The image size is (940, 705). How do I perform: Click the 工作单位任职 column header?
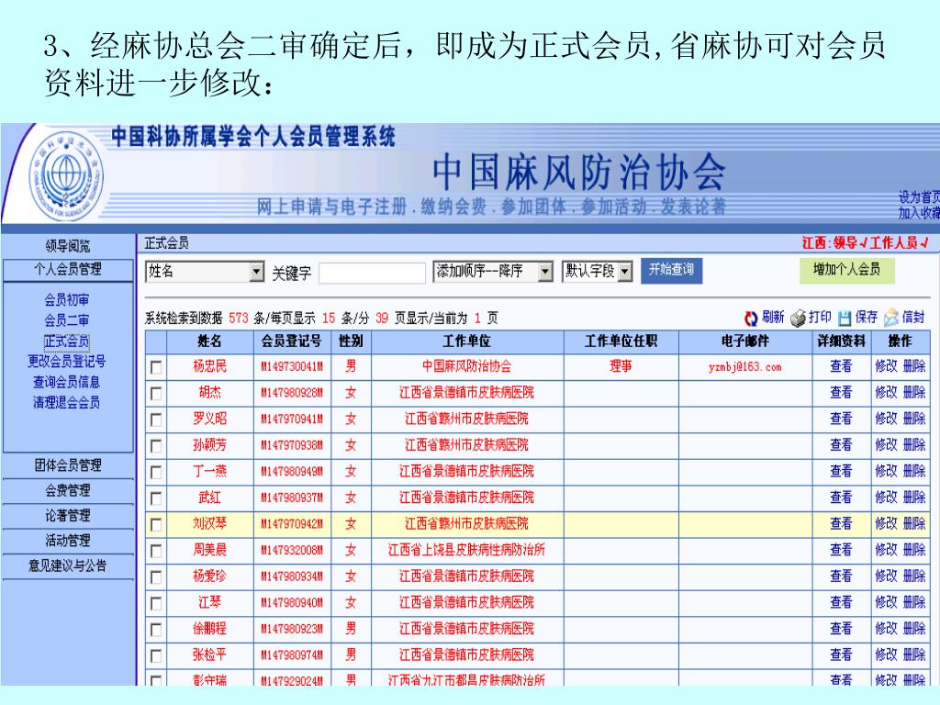coord(621,341)
